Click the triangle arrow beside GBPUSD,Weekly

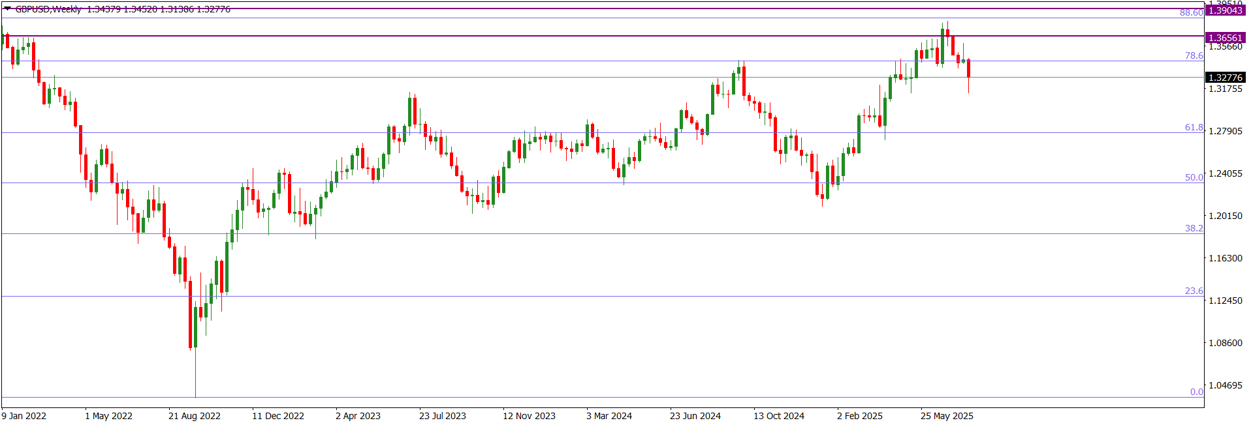click(7, 9)
